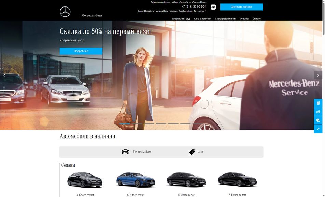Expand the Цена filter
The width and height of the screenshot is (325, 197).
[x=200, y=152]
